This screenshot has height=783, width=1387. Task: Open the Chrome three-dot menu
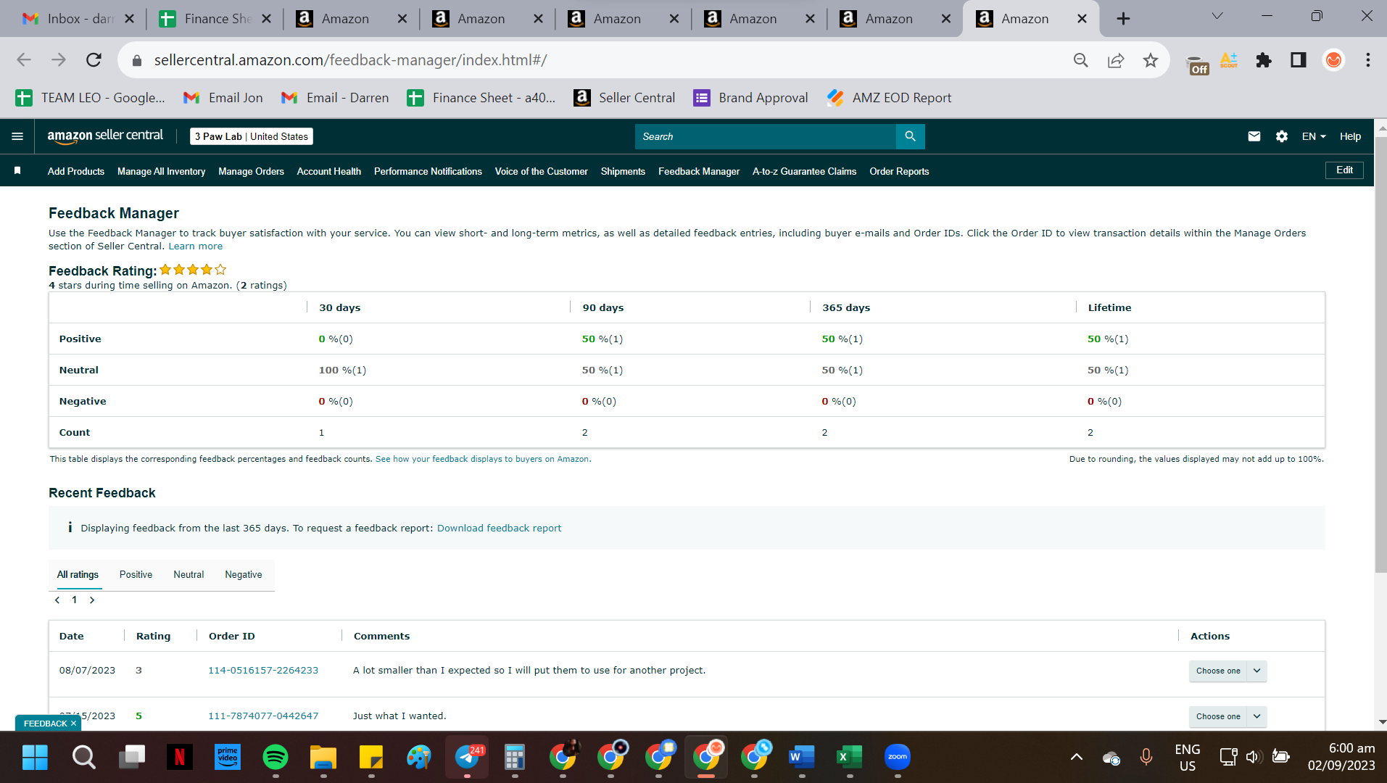tap(1368, 60)
